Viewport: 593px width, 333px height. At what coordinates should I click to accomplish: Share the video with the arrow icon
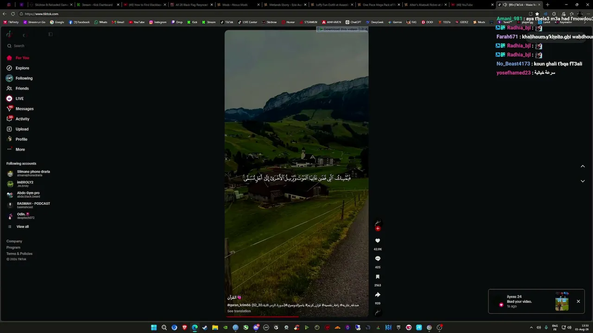[378, 295]
